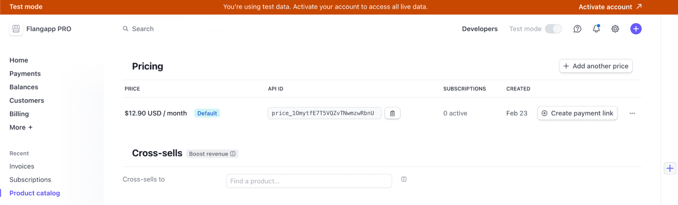Click the Activate account link

[x=610, y=7]
